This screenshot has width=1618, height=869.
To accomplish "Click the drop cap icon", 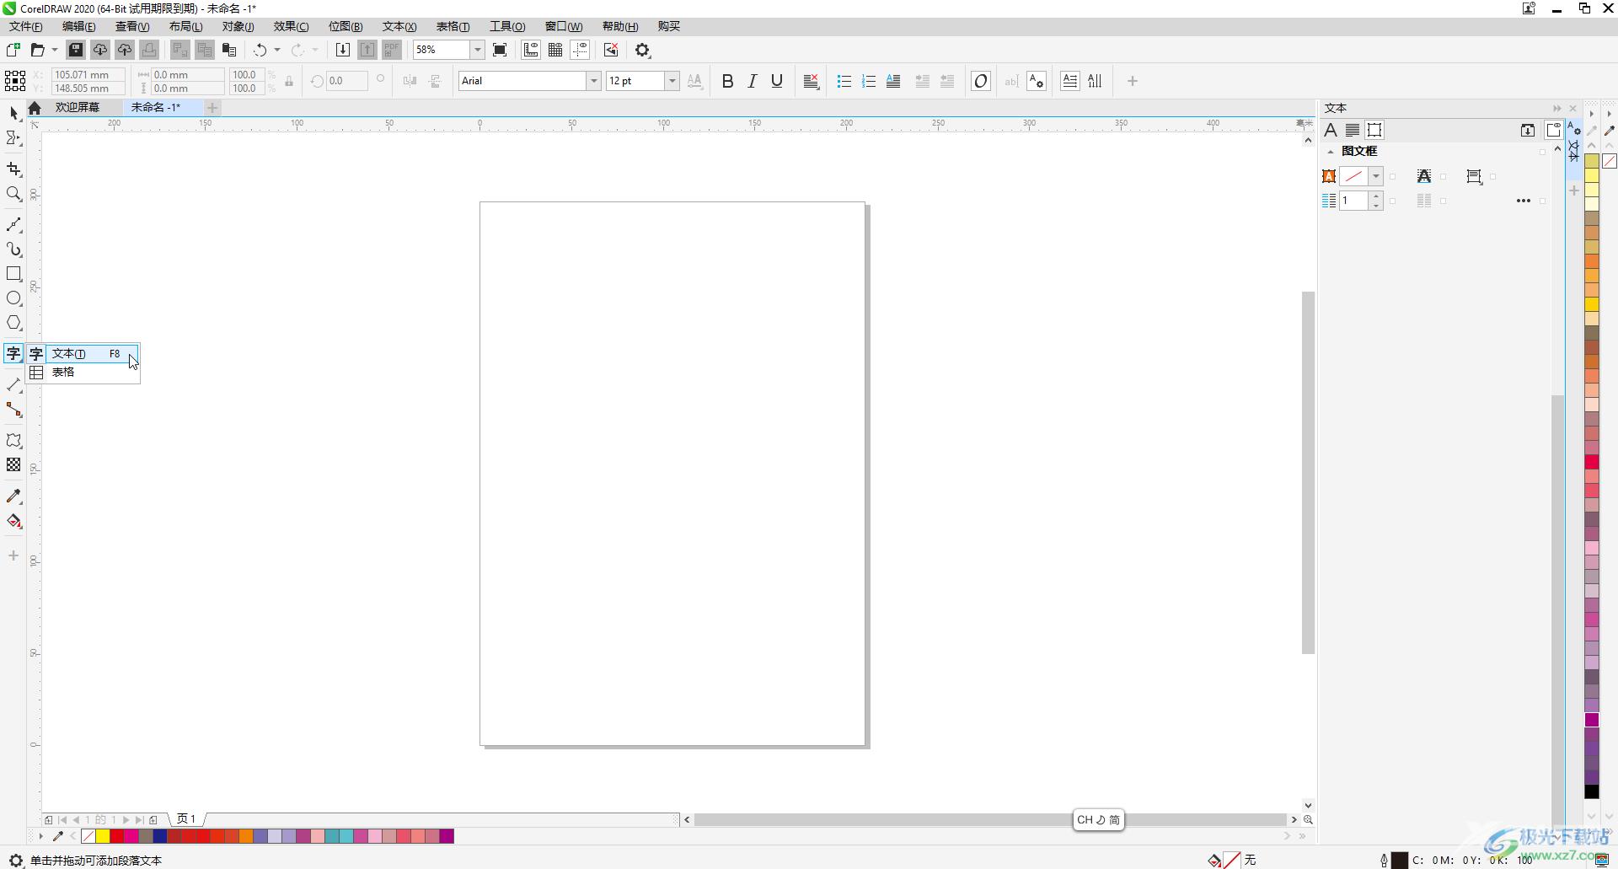I will [x=893, y=81].
